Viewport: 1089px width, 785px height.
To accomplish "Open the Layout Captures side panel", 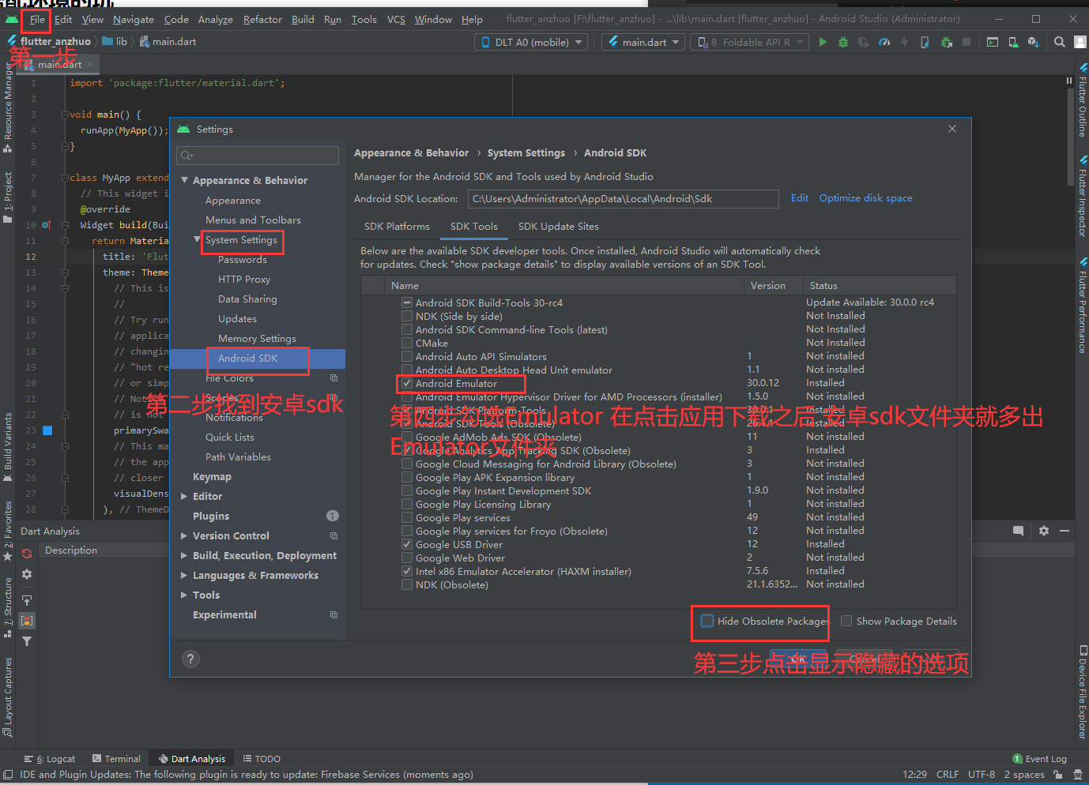I will point(8,697).
